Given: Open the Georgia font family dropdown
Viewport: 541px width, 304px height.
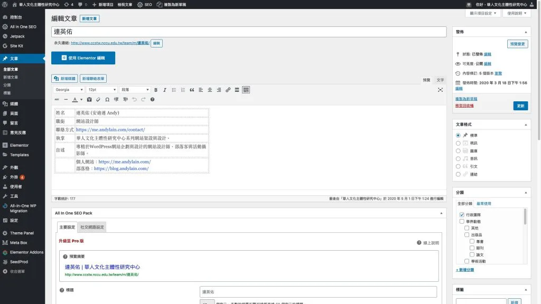Looking at the screenshot, I should coord(69,90).
